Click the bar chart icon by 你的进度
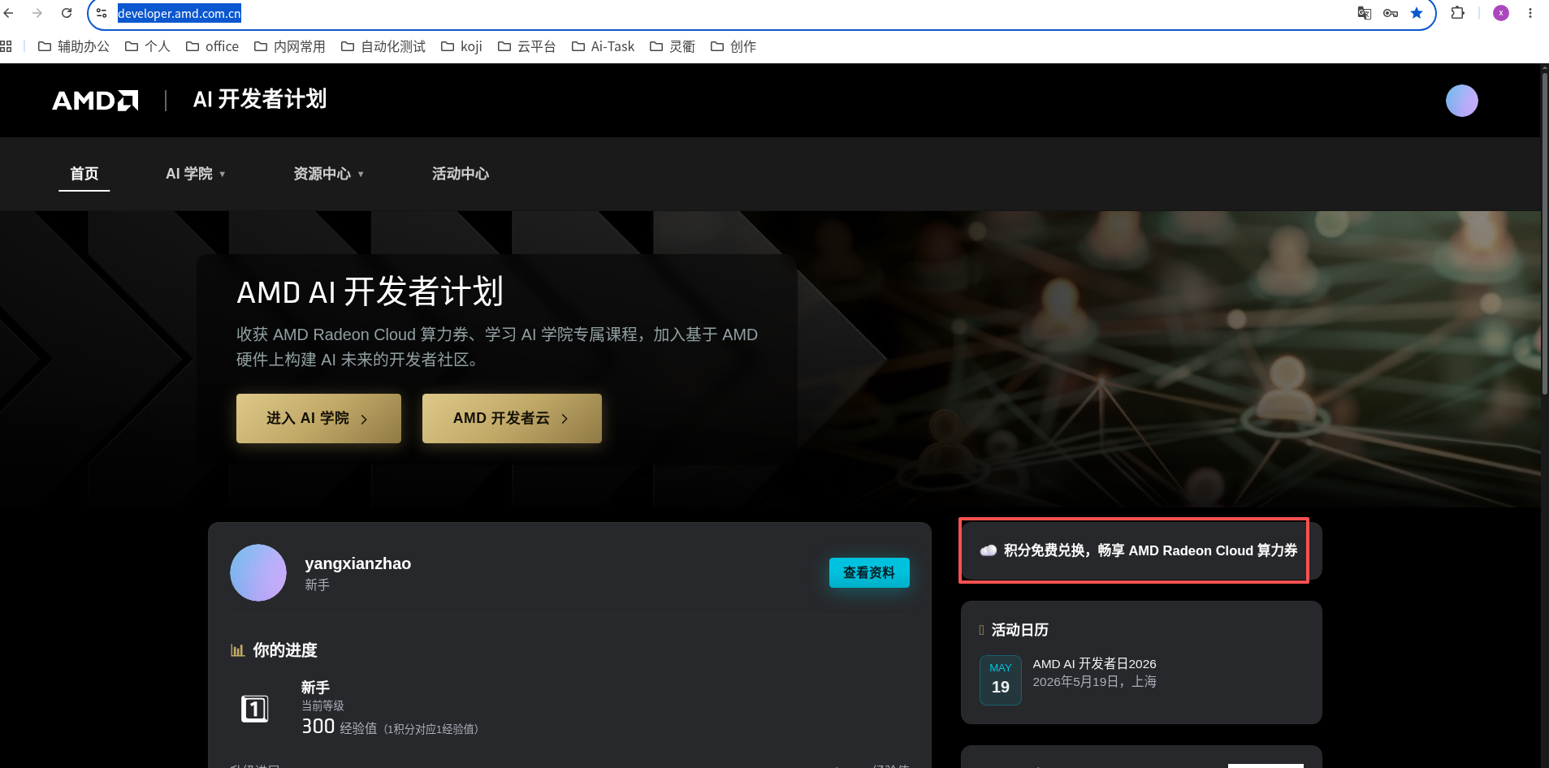This screenshot has width=1549, height=768. 237,650
